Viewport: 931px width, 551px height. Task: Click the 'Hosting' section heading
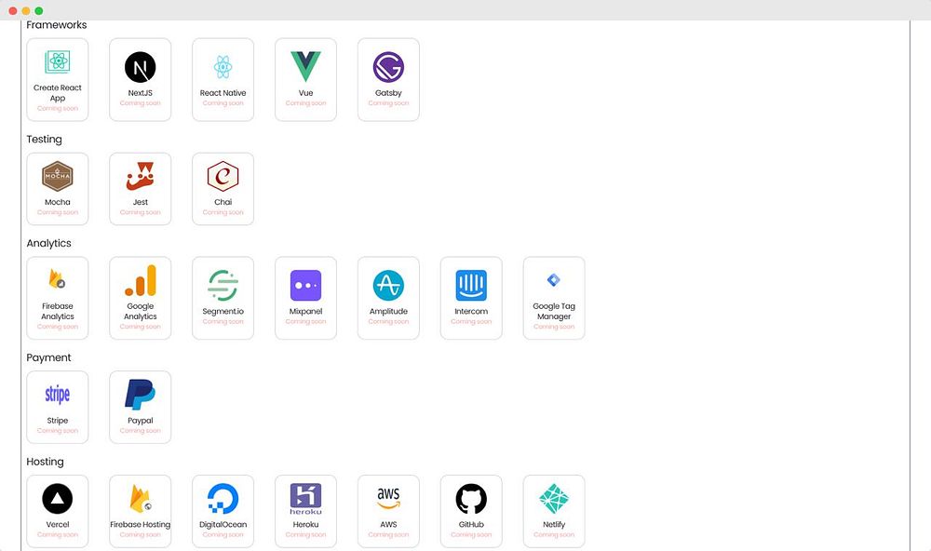(x=45, y=462)
